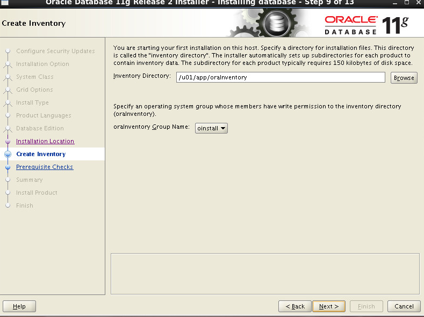Click the Installation Location purple bullet icon
Viewport: 424px width, 317px height.
coord(8,142)
